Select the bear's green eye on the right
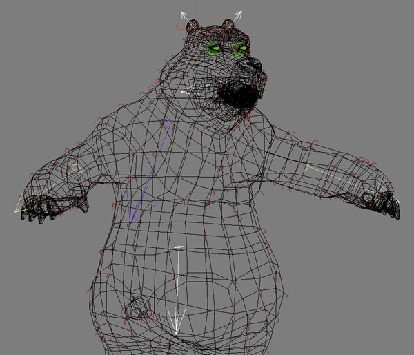414x355 pixels. pos(241,48)
